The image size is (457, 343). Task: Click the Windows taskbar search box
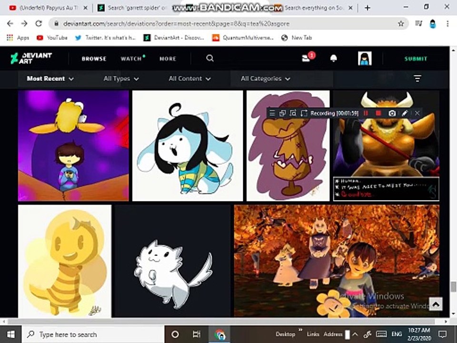[x=93, y=334]
